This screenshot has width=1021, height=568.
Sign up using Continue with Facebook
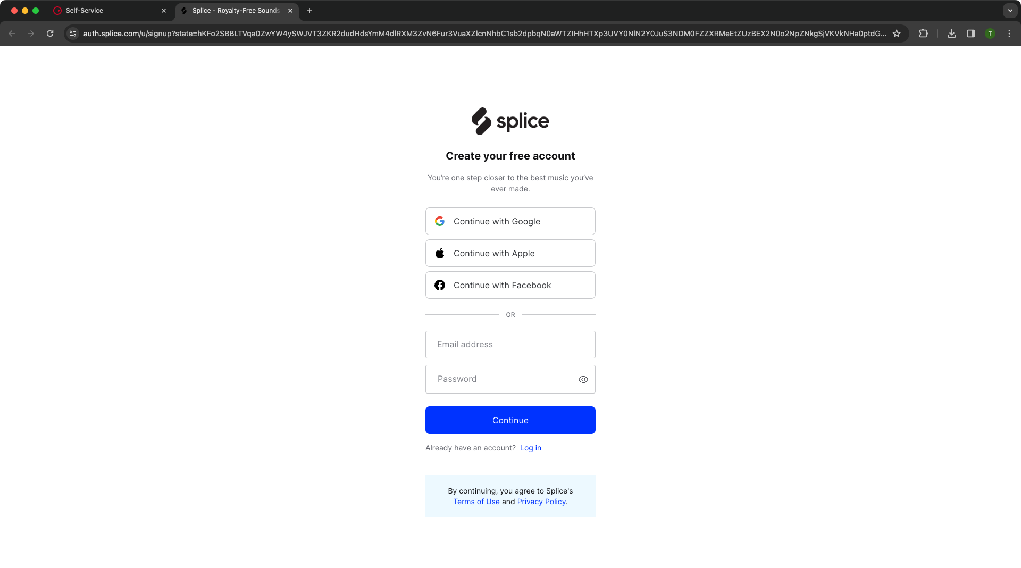510,285
